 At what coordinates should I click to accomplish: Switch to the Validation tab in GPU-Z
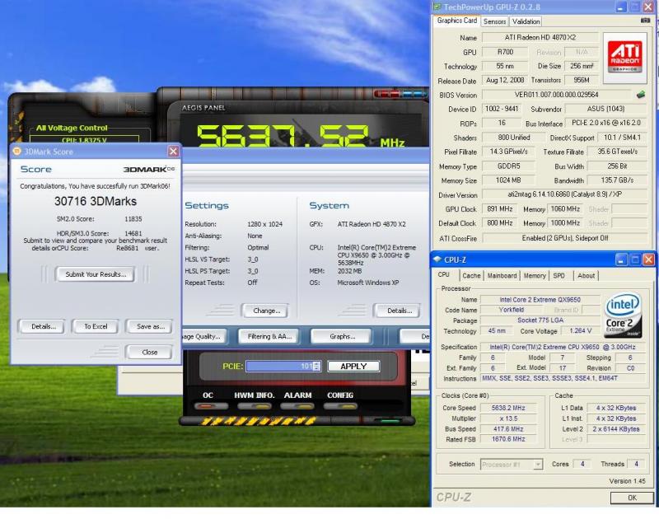526,21
